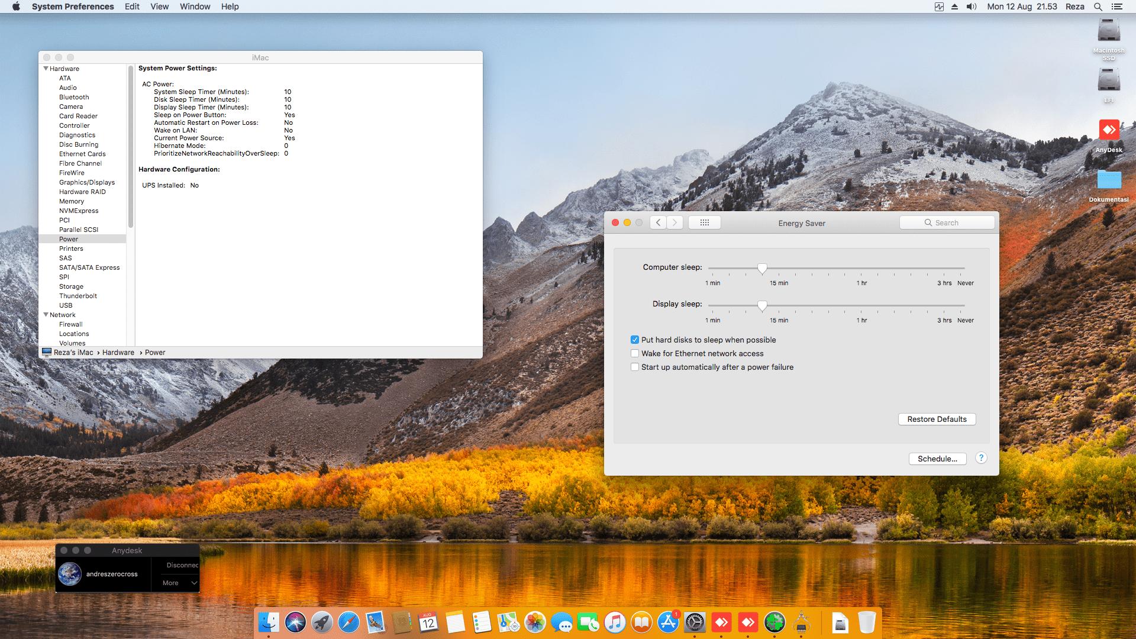This screenshot has width=1136, height=639.
Task: Open Safari from the dock
Action: (x=348, y=622)
